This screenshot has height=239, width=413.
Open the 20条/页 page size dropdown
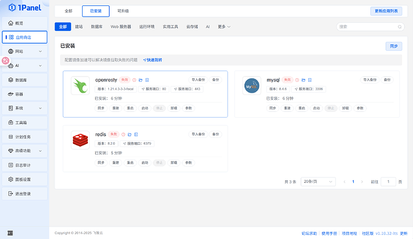tap(318, 182)
